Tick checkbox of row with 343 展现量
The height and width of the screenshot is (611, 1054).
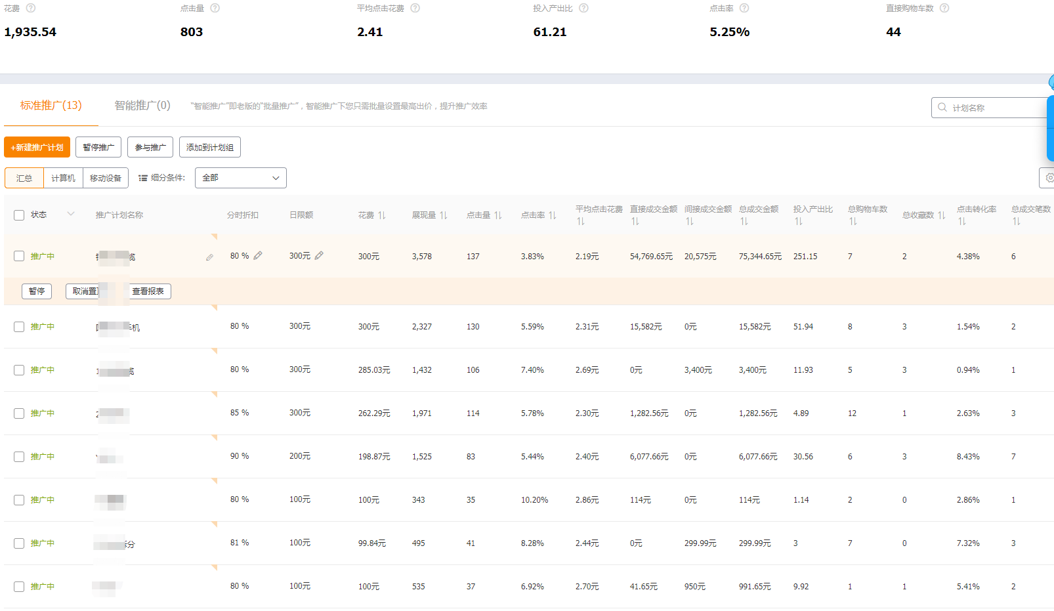(19, 500)
